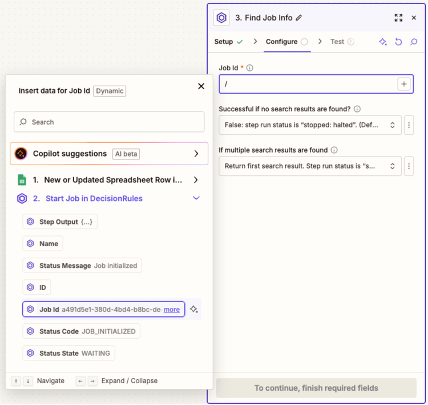Viewport: 428px width, 405px height.
Task: Expand New or Updated Spreadsheet Row step
Action: pyautogui.click(x=196, y=180)
